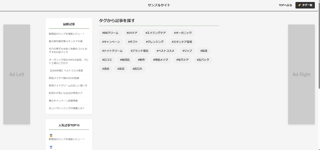Choose the #エイジングケア tag
Image resolution: width=320 pixels, height=150 pixels.
[156, 33]
